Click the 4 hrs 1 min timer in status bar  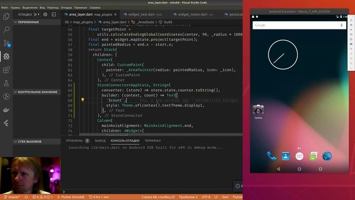[x=99, y=197]
